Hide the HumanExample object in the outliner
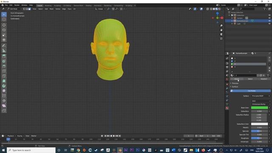Viewport: 272px width, 153px height. click(x=269, y=21)
